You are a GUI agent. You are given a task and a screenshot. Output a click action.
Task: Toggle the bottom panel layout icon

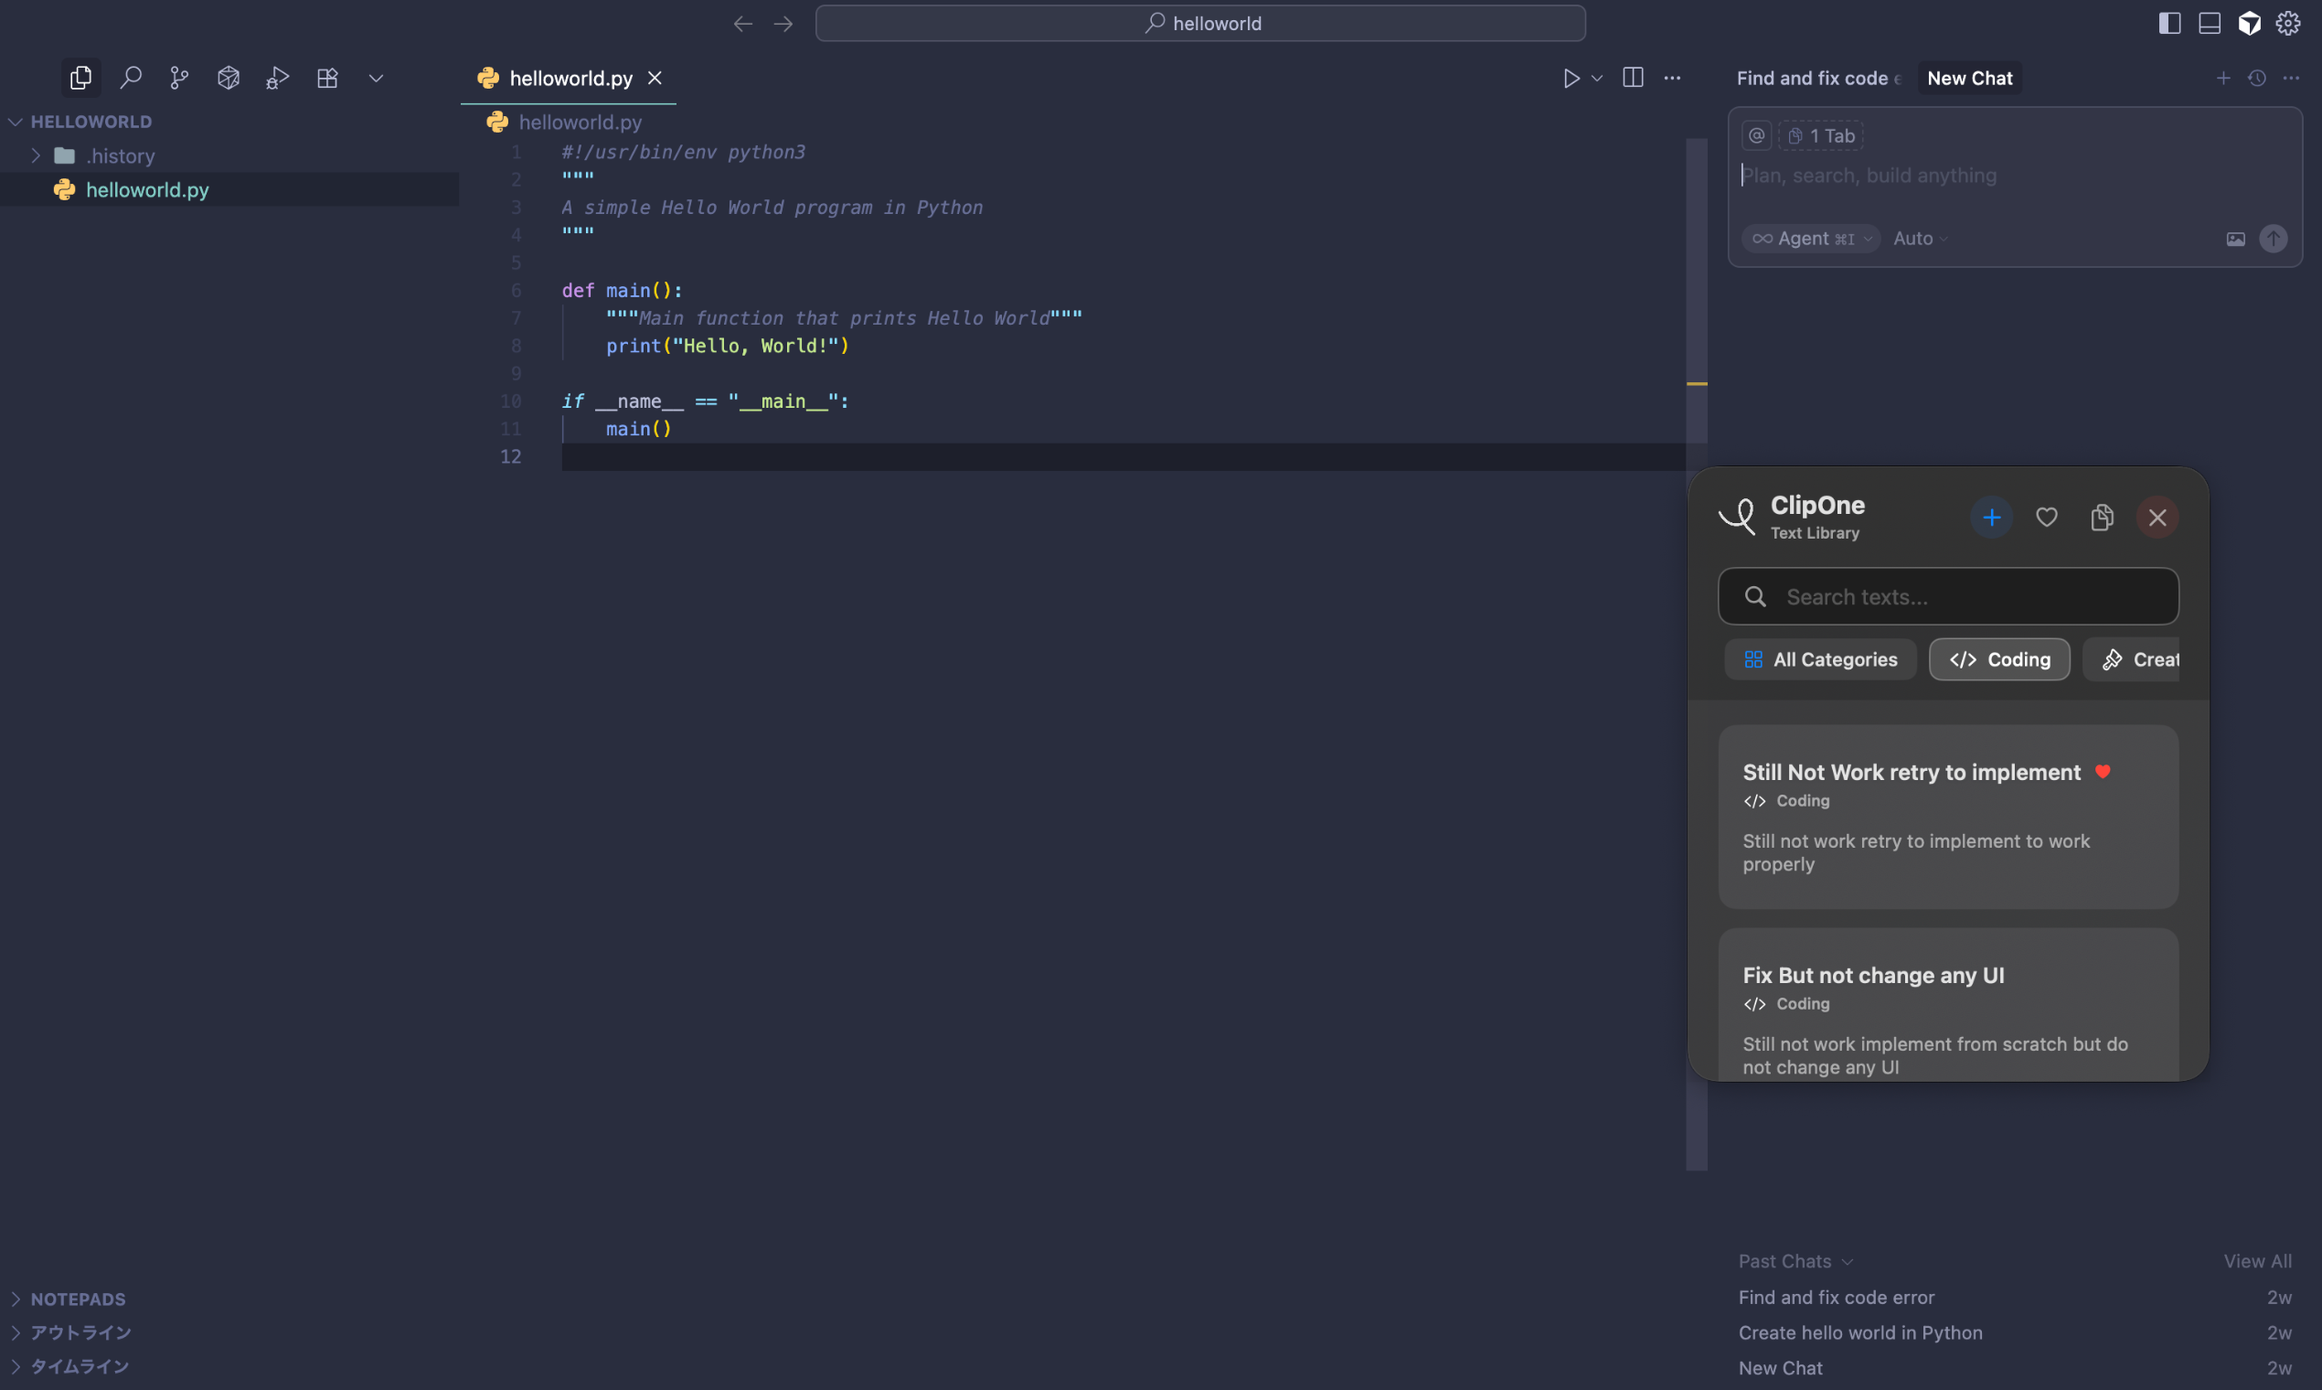click(2210, 24)
